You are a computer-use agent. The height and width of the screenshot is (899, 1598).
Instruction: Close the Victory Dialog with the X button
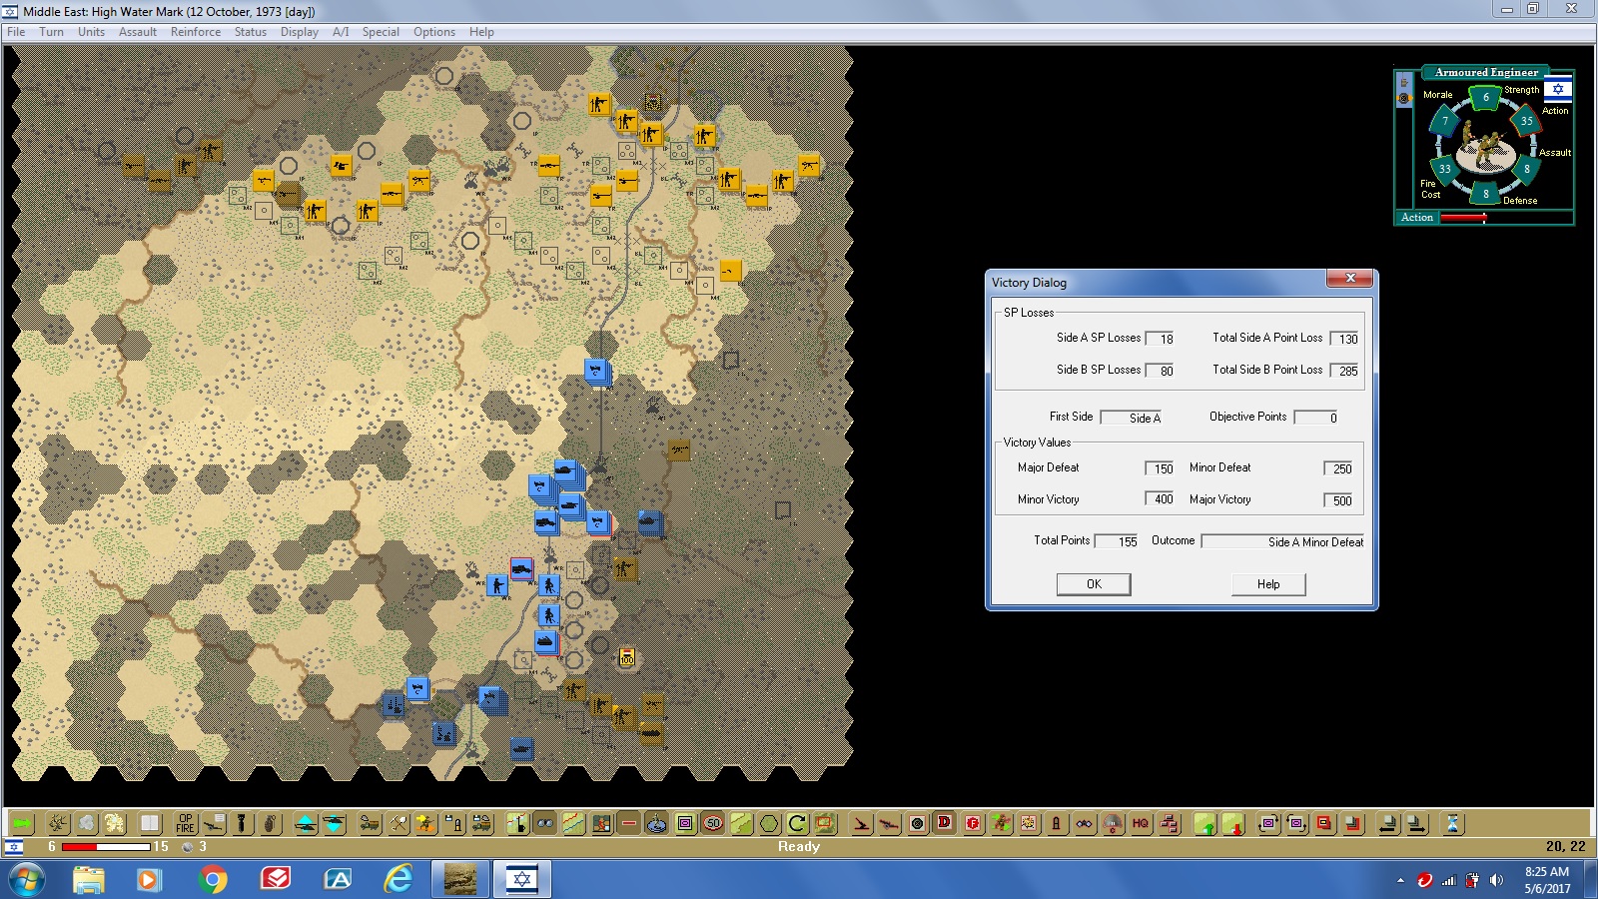[x=1350, y=279]
